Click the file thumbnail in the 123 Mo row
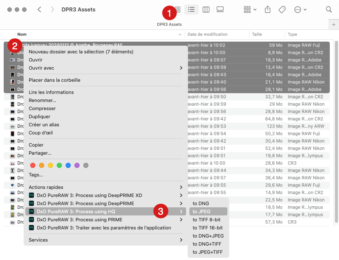 (13, 126)
